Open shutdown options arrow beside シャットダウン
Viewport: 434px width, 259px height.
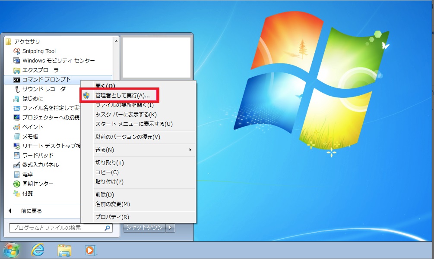(x=170, y=228)
